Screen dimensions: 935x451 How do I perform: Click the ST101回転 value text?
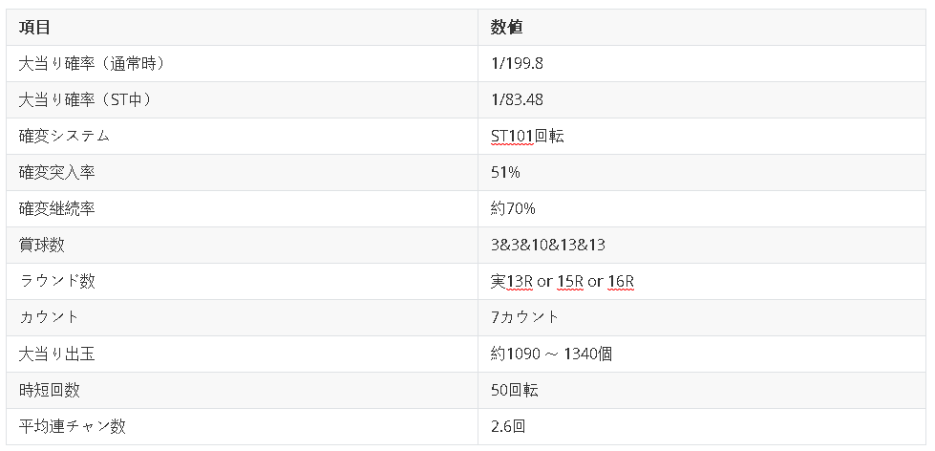tap(527, 137)
